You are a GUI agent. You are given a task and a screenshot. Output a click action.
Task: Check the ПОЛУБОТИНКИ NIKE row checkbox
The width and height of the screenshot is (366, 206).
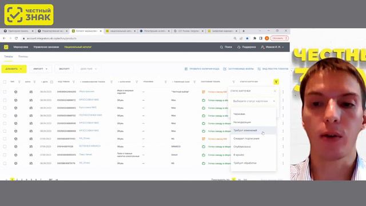(5, 116)
